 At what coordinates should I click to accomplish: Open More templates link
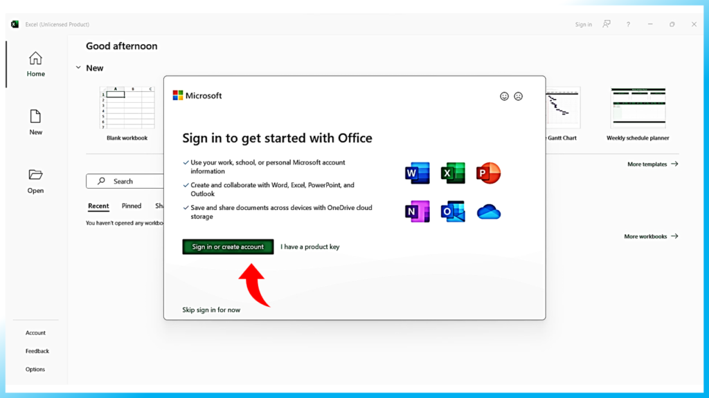(x=652, y=164)
